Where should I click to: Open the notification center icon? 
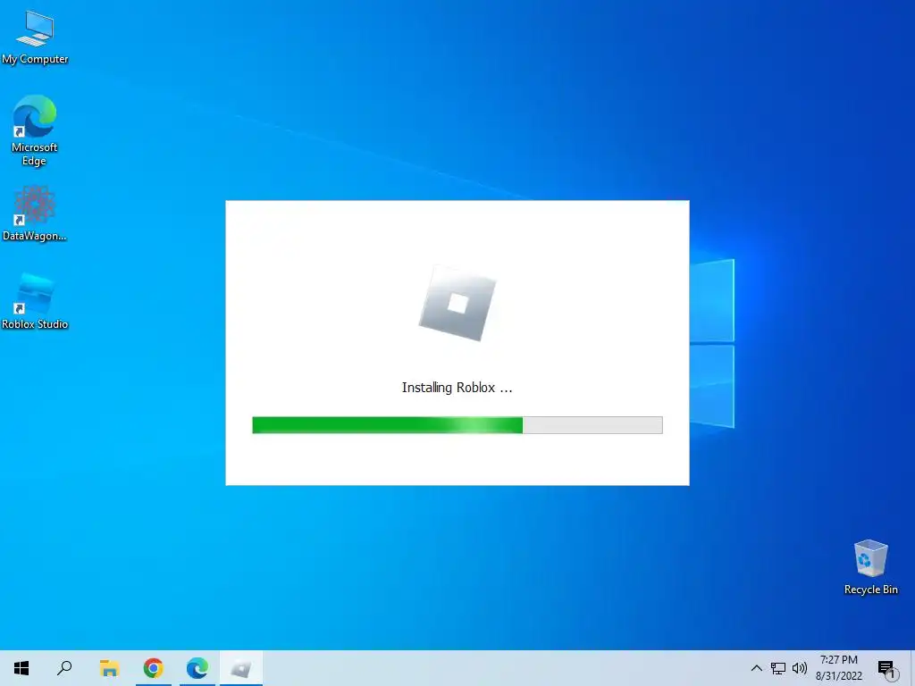887,669
